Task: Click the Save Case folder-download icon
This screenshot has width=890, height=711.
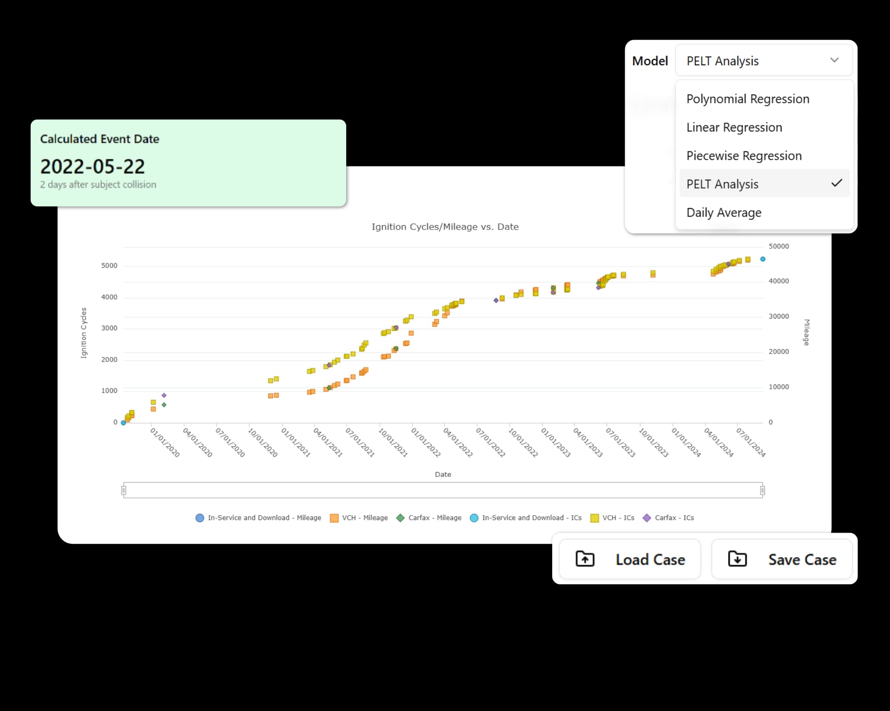Action: (x=737, y=559)
